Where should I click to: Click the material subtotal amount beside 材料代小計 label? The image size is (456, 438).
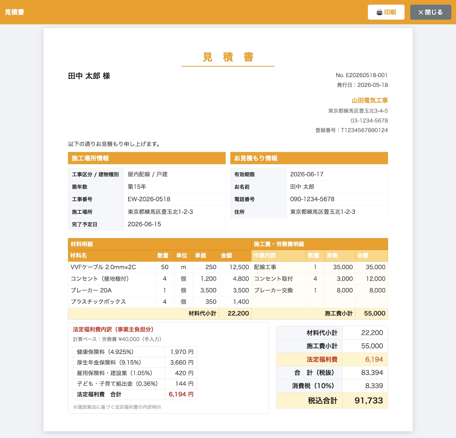click(x=238, y=313)
